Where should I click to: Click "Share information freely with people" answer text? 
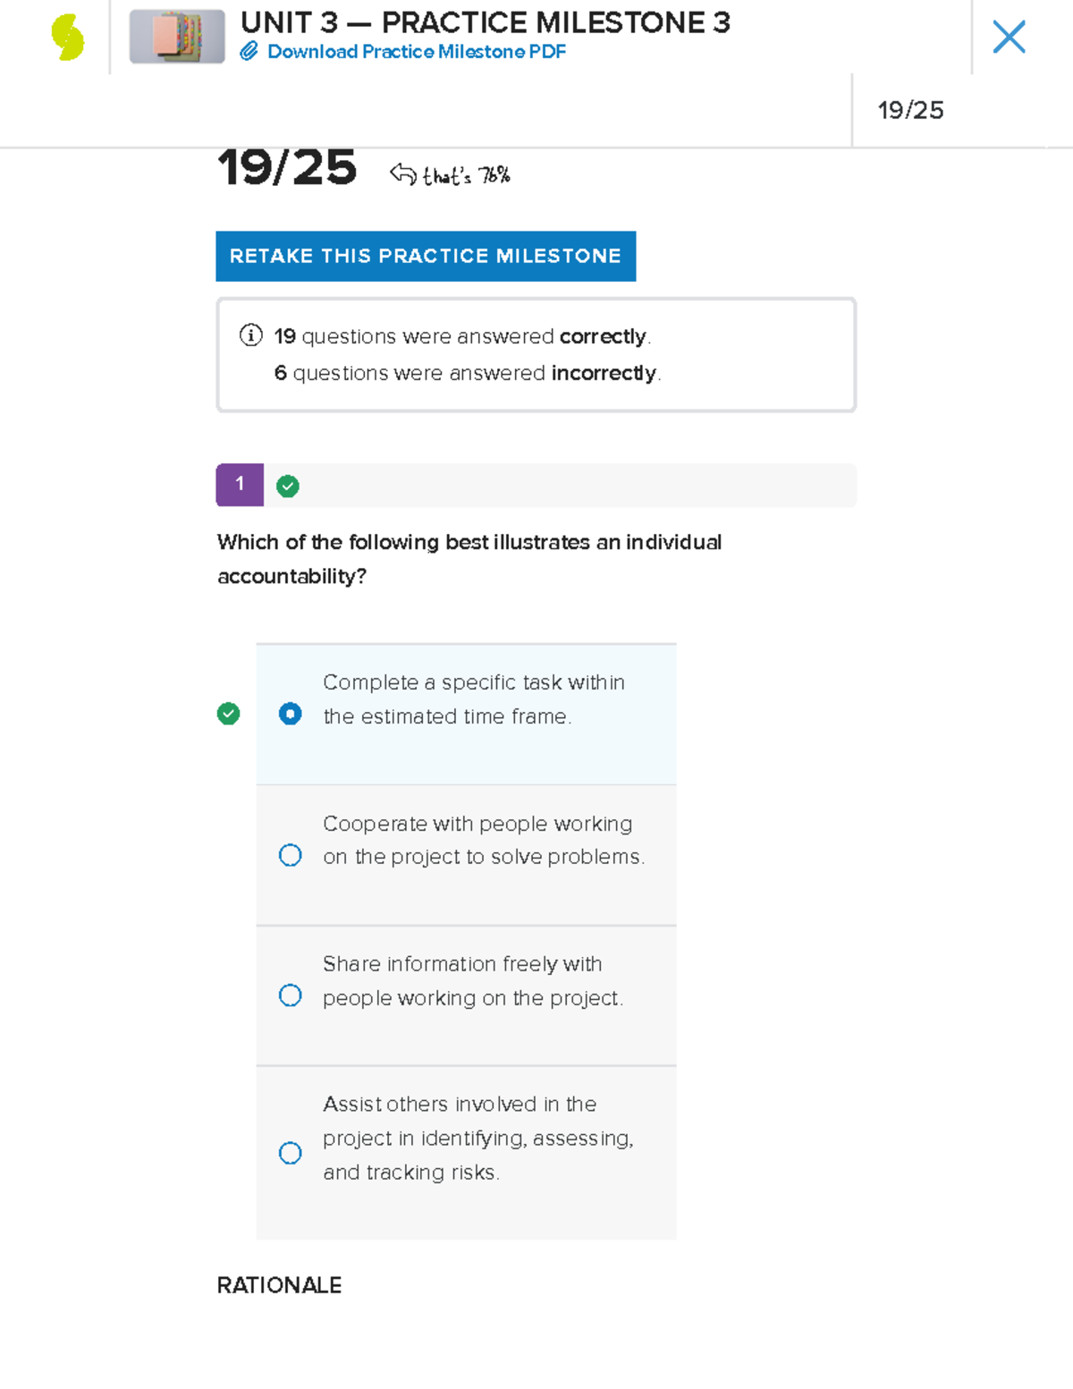coord(472,980)
